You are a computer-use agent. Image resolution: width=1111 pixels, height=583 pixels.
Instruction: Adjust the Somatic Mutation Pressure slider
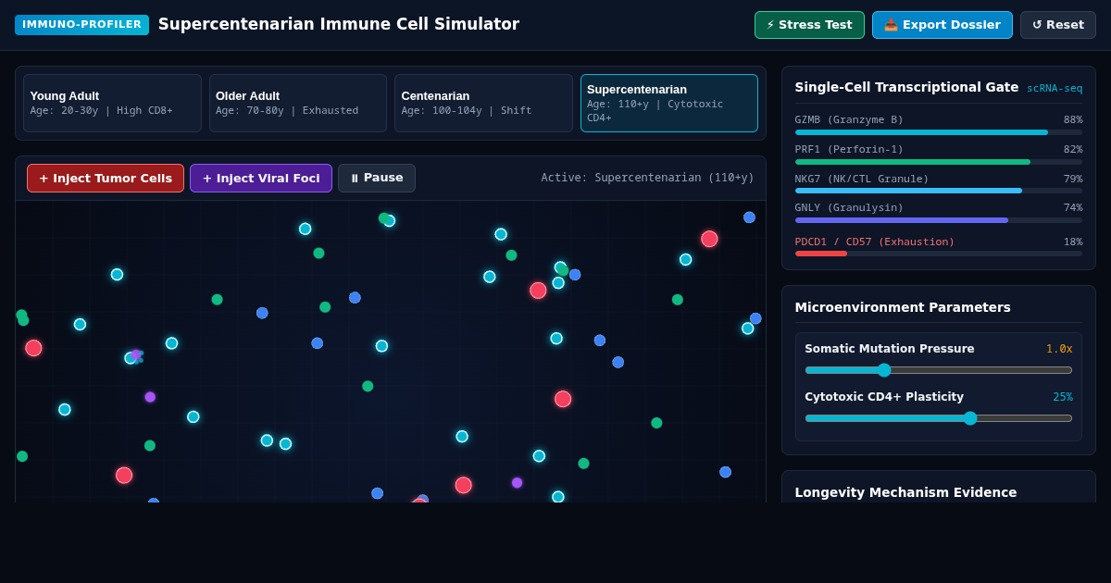(x=939, y=370)
